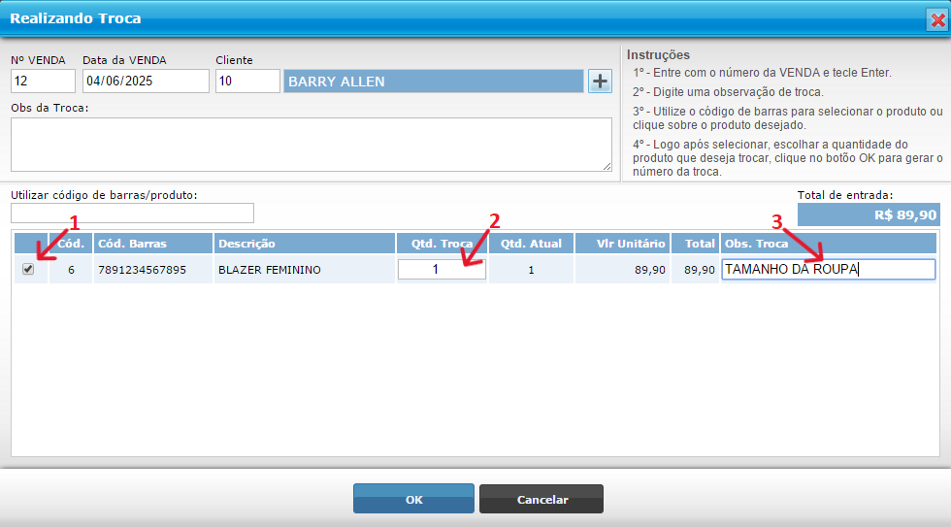The height and width of the screenshot is (527, 951).
Task: Click the Qtd. Atual column header
Action: coord(531,244)
